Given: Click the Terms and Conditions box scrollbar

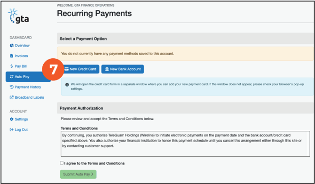Looking at the screenshot, I should tap(308, 144).
